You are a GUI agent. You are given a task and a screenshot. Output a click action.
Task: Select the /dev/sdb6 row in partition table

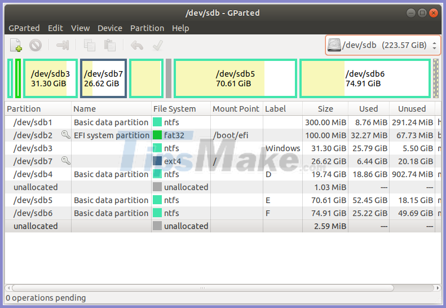click(x=223, y=213)
